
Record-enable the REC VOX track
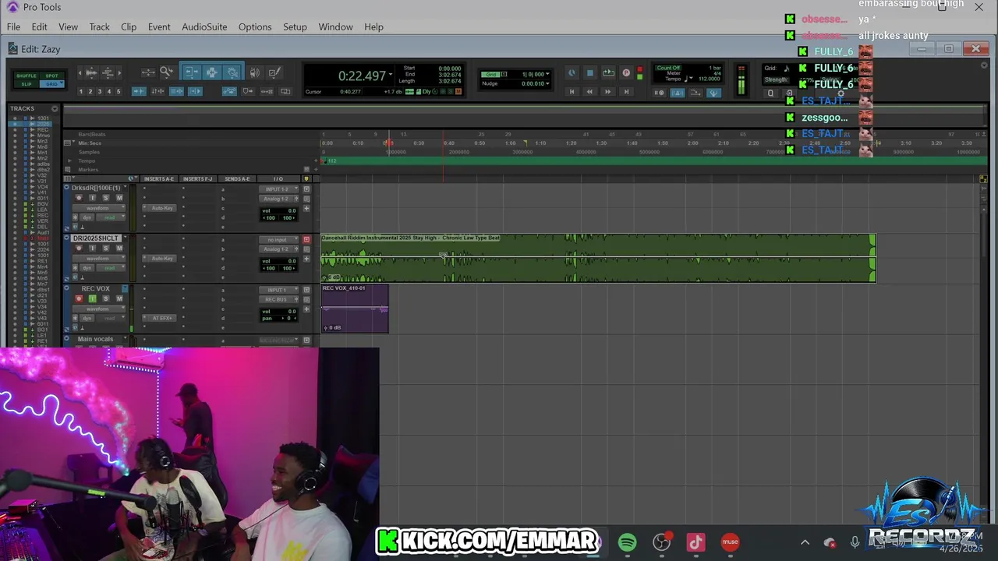click(x=79, y=298)
